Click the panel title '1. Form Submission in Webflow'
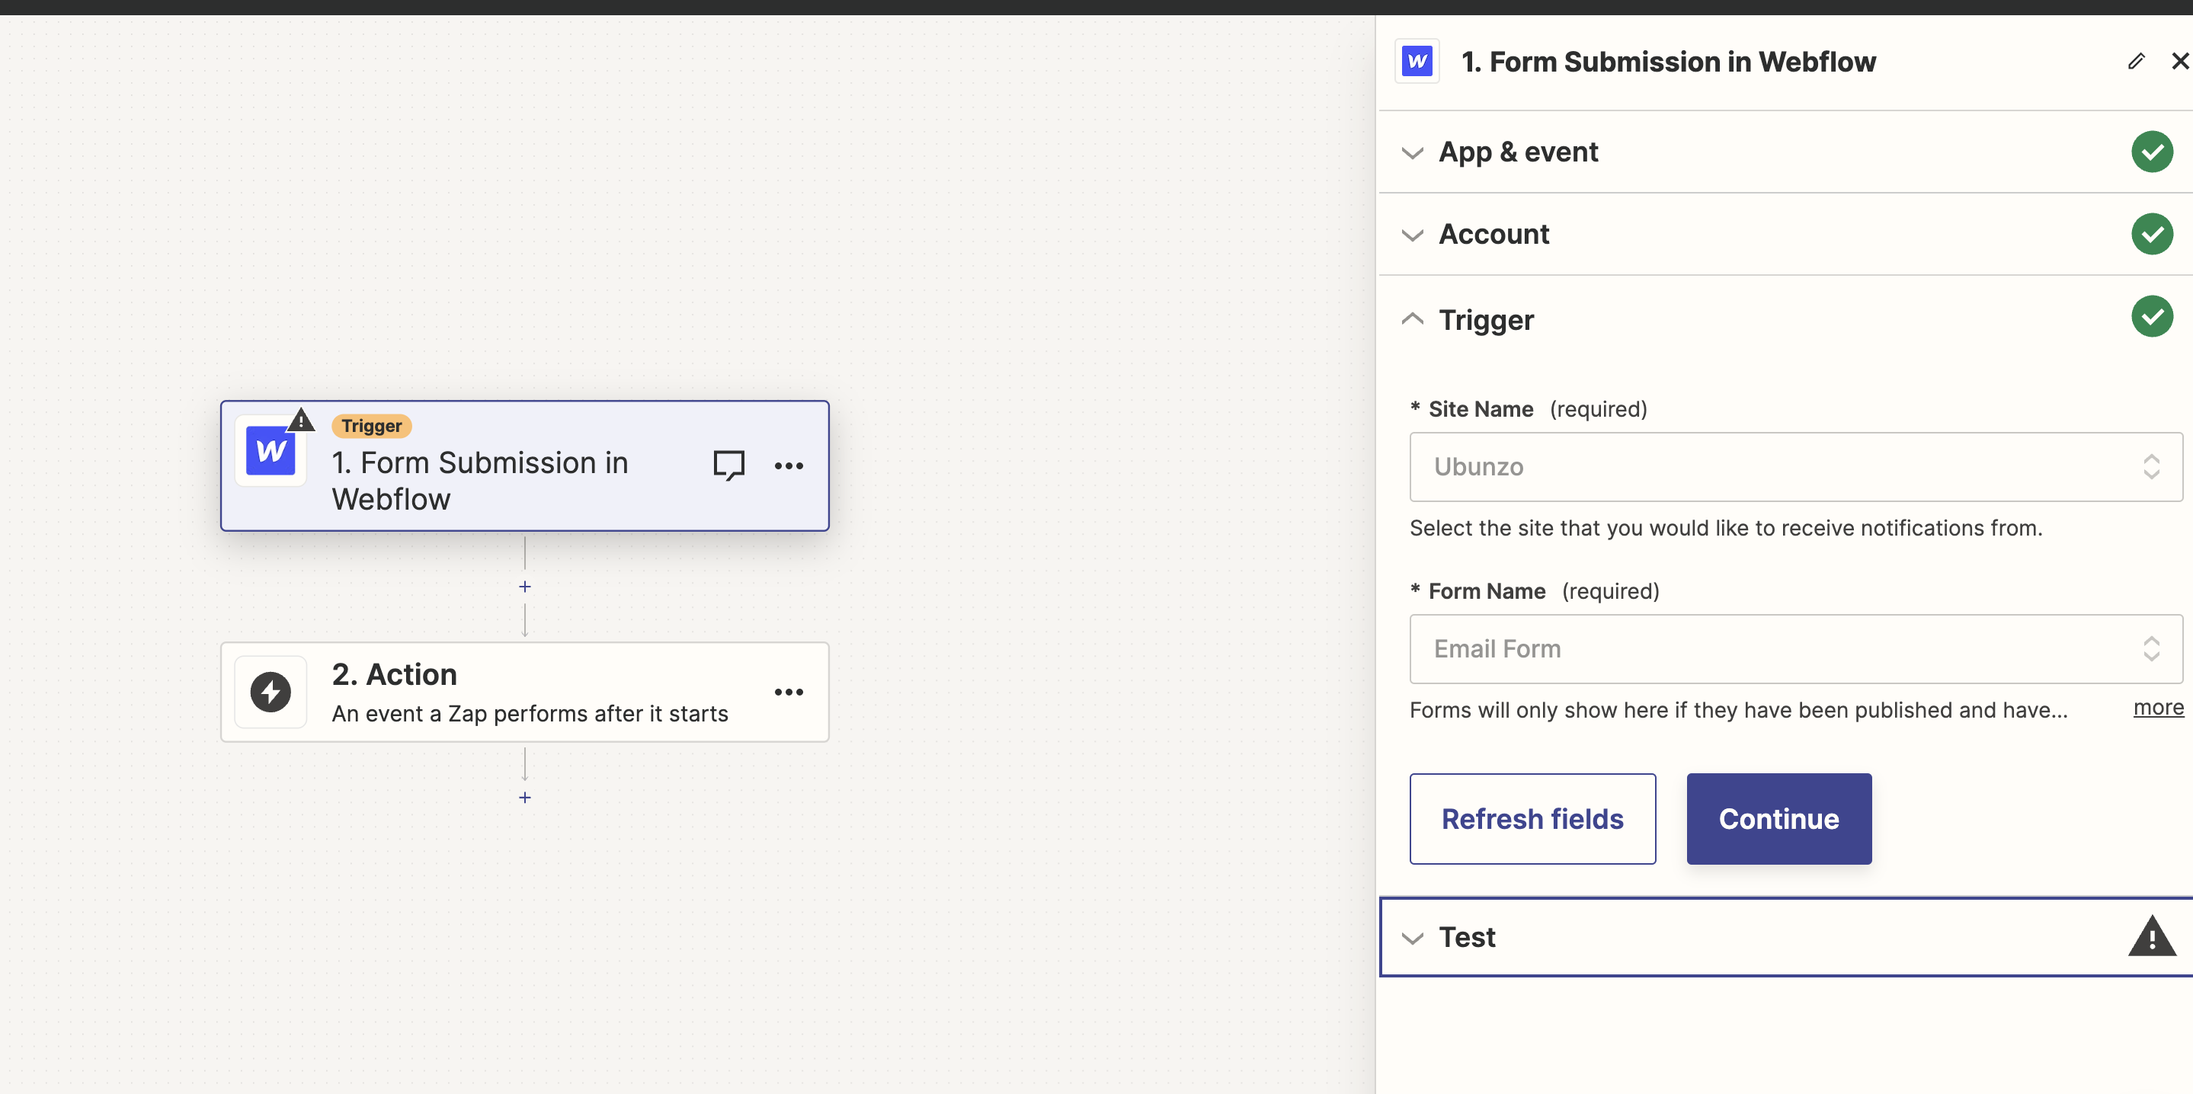The height and width of the screenshot is (1094, 2193). point(1669,61)
